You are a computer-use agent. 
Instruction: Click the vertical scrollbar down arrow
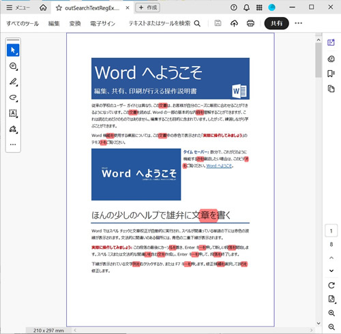[x=318, y=323]
